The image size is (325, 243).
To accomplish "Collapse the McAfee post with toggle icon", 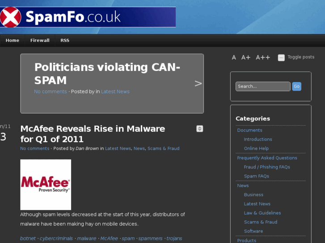I will [x=199, y=129].
